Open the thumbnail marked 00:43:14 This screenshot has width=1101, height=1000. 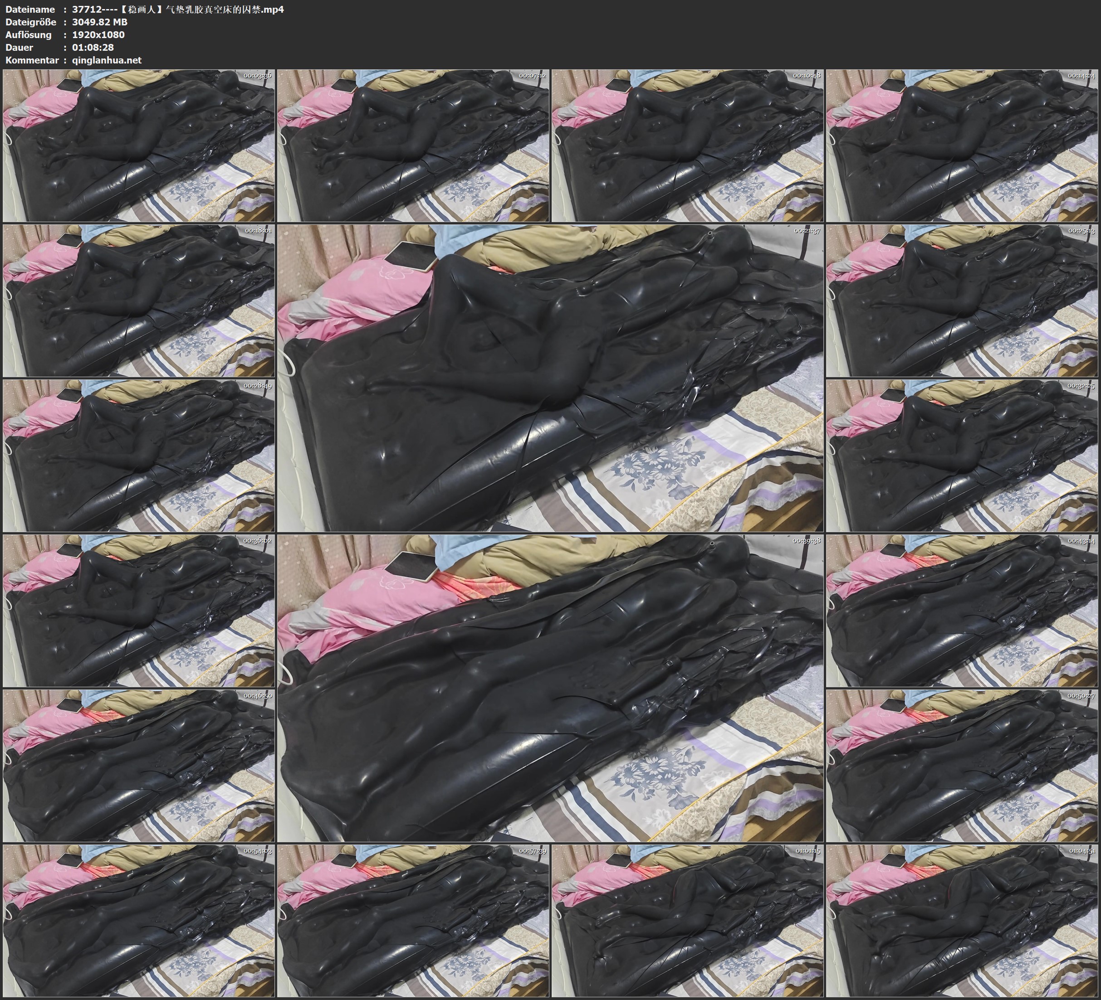pos(962,611)
